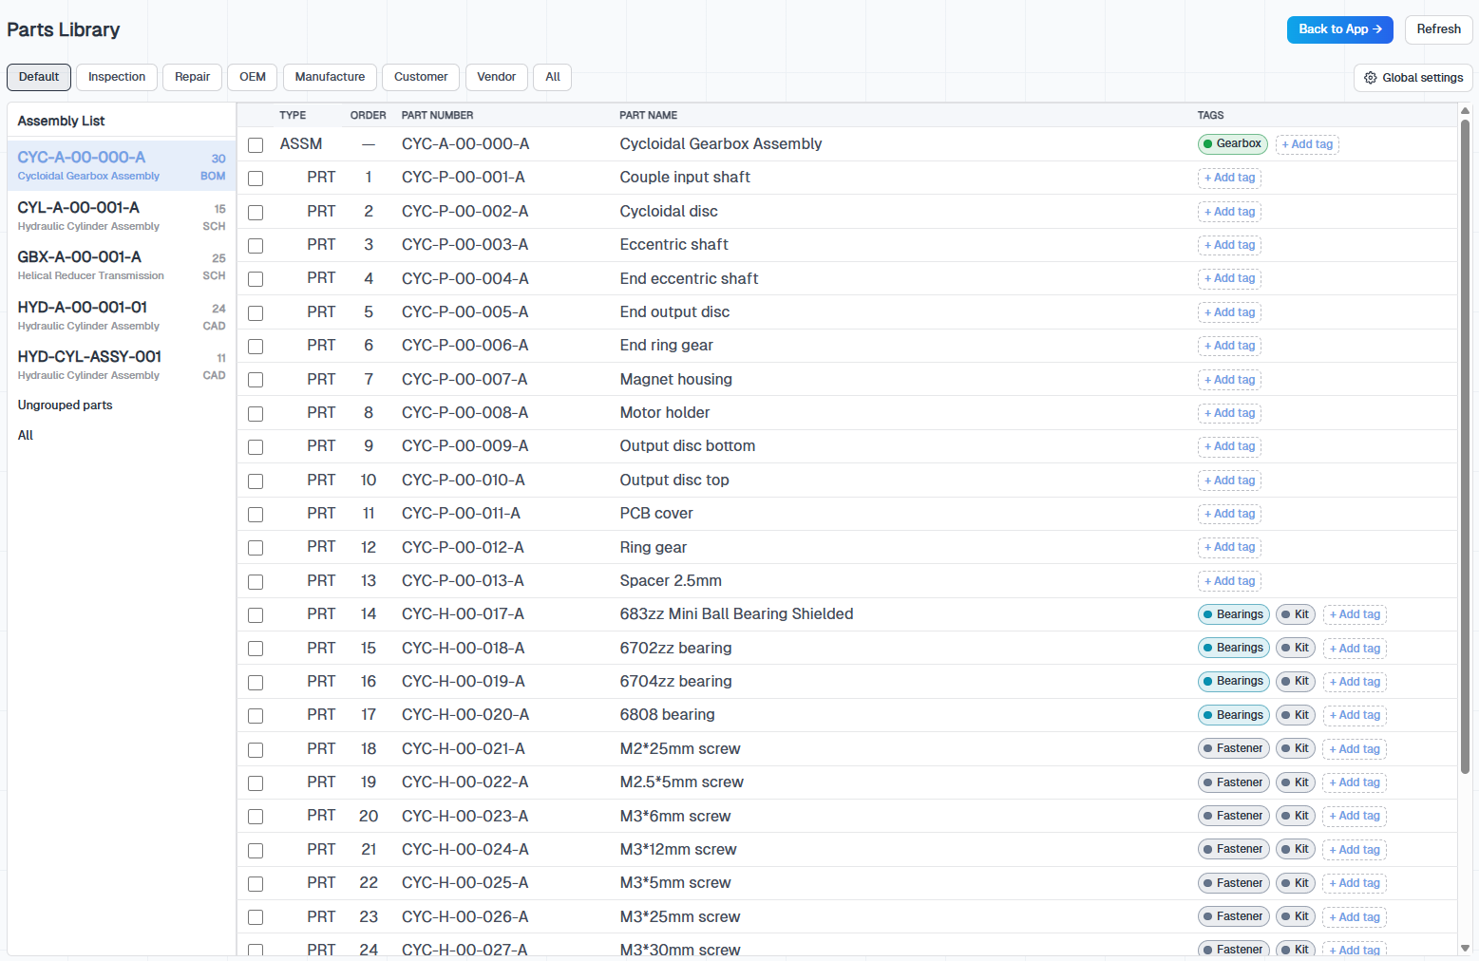This screenshot has width=1479, height=961.
Task: Check the Cycloidal disc row checkbox
Action: pos(256,213)
